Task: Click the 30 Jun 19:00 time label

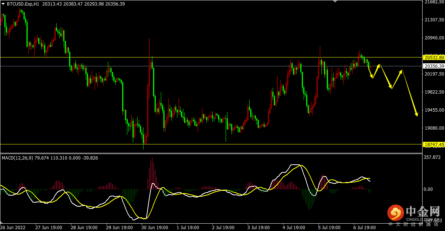Action: pos(154,228)
